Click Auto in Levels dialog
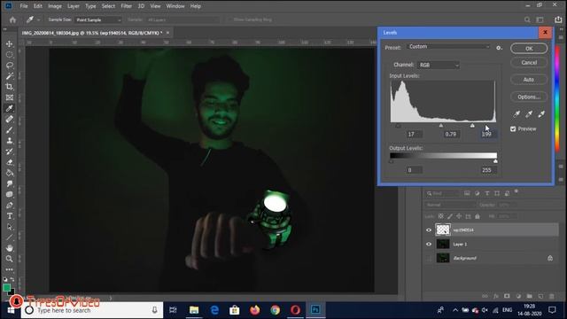 [529, 80]
